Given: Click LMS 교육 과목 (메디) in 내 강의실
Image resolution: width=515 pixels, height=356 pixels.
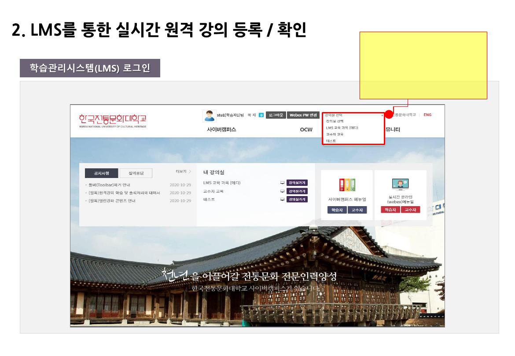Looking at the screenshot, I should click(x=222, y=182).
